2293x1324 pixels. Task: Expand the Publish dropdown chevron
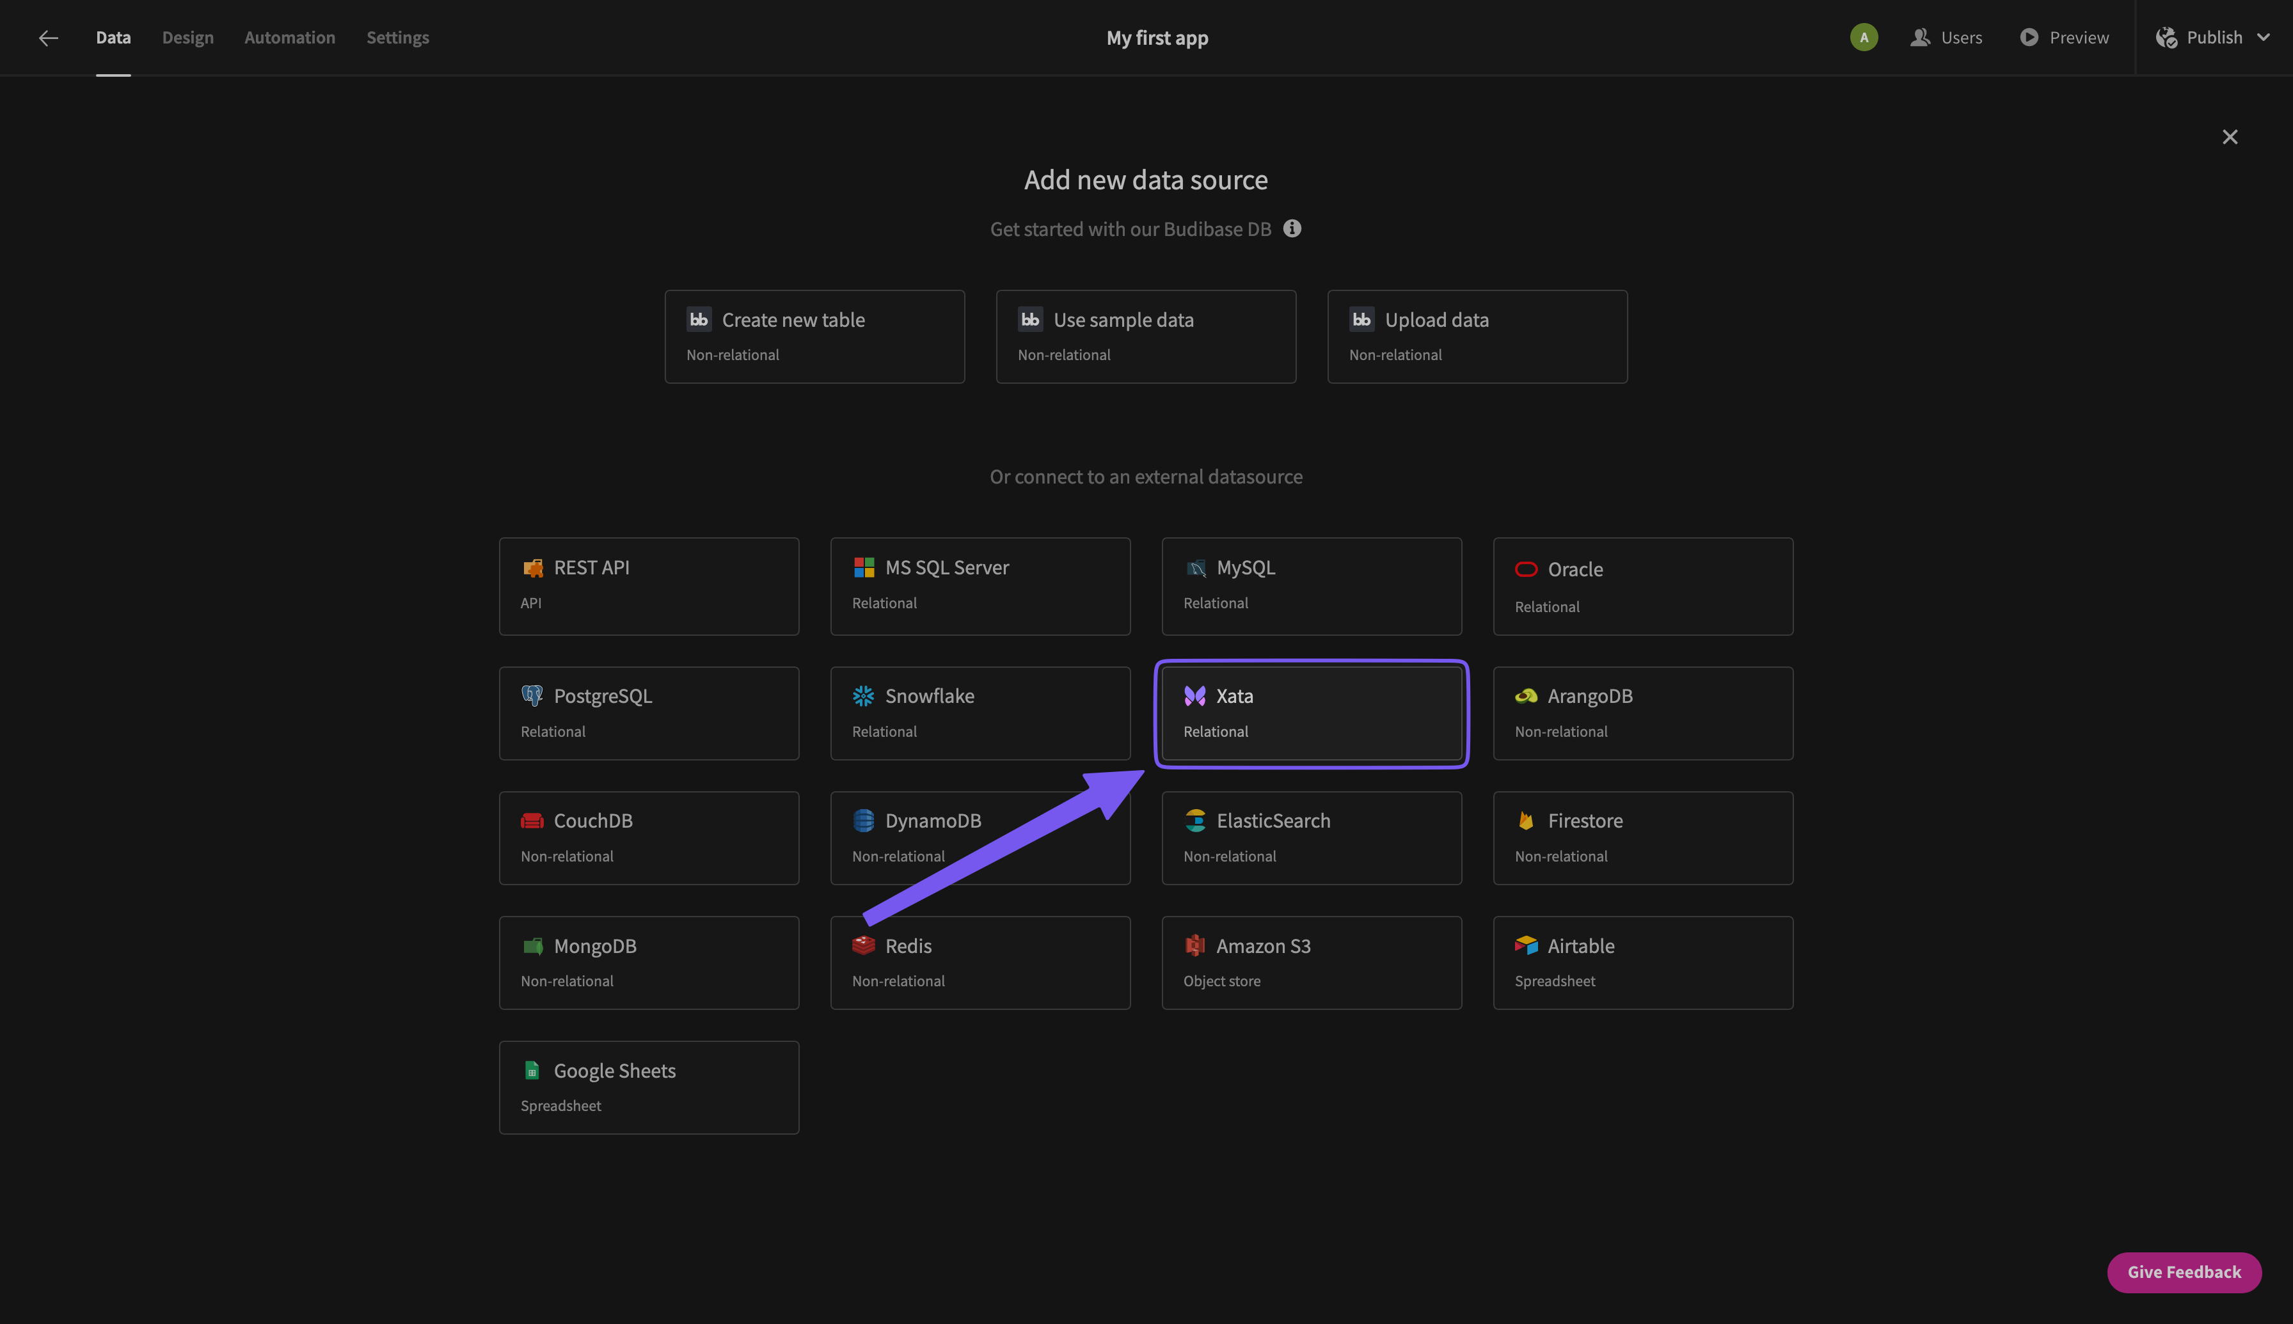2264,37
